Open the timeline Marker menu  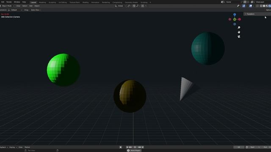(x=27, y=147)
